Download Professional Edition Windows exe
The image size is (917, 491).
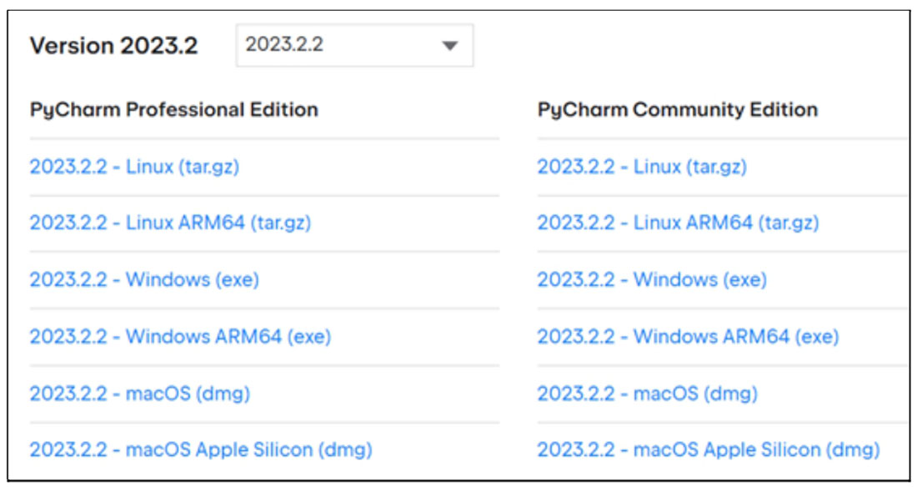(x=144, y=279)
